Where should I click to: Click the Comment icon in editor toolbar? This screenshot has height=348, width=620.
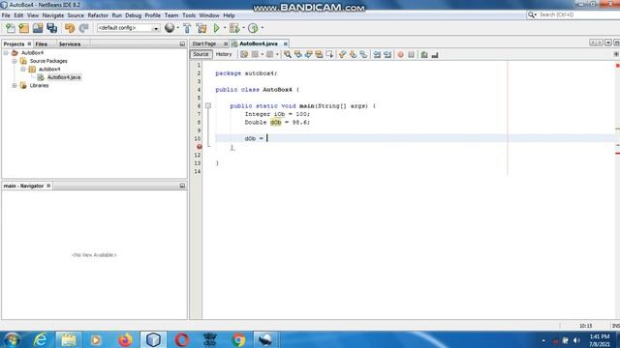click(x=424, y=55)
